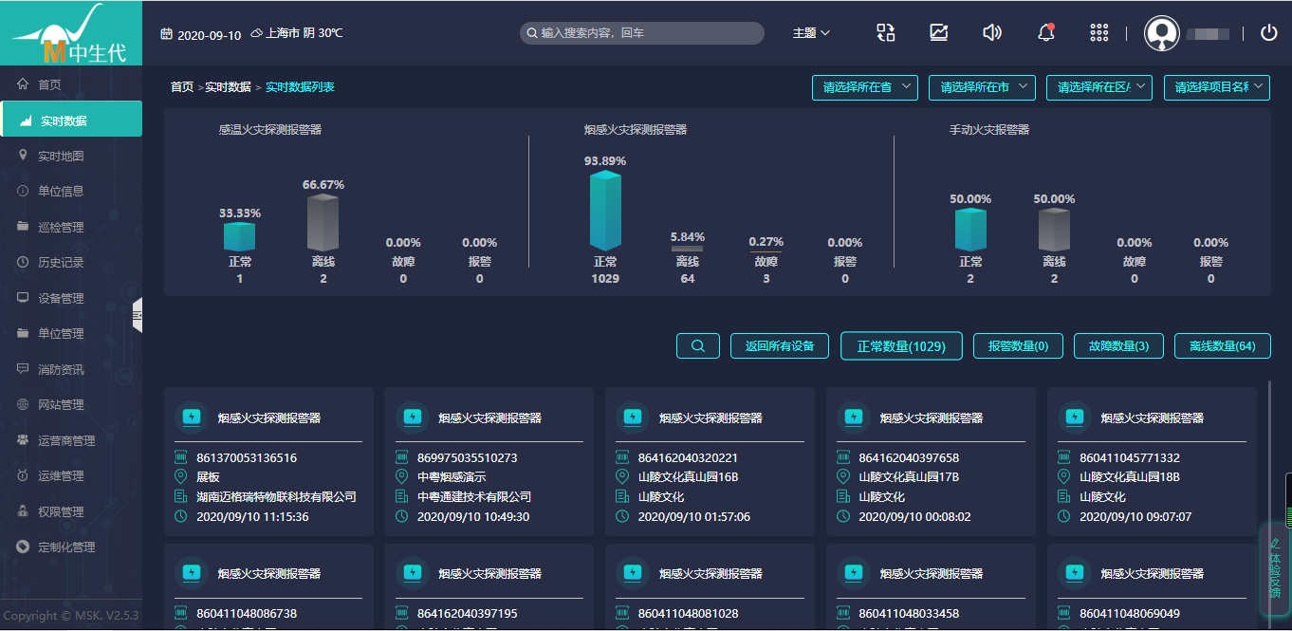1292x631 pixels.
Task: Open the nine-dot apps grid icon
Action: (1099, 32)
